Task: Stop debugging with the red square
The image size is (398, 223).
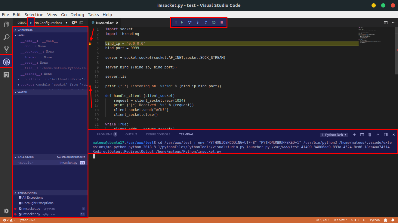Action: pos(222,23)
